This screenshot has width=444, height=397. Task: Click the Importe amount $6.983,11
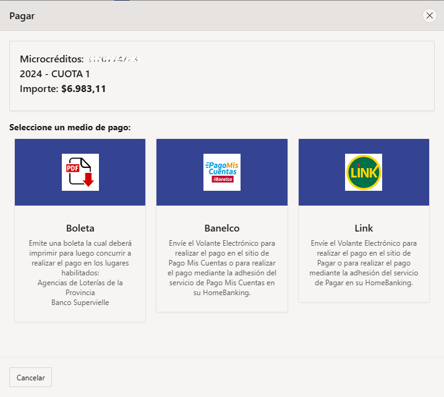(83, 89)
